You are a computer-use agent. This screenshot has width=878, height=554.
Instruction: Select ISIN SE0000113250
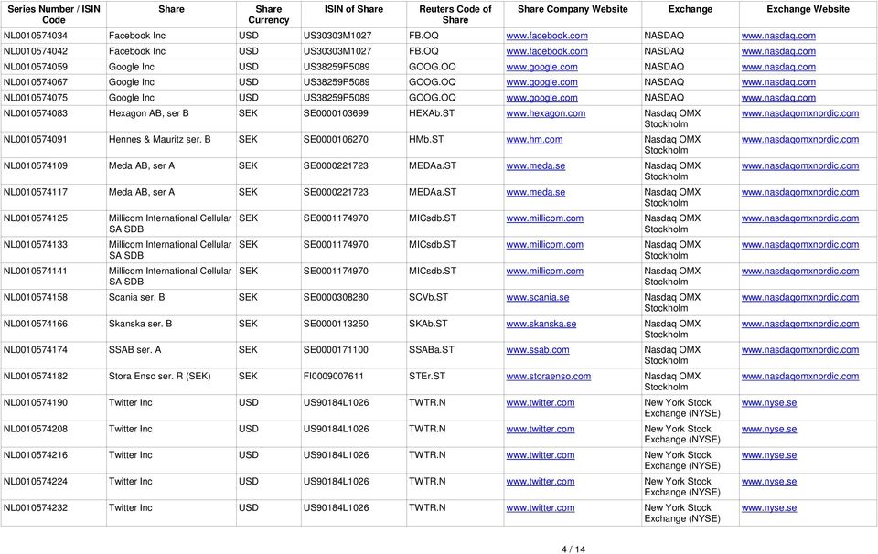[x=336, y=324]
